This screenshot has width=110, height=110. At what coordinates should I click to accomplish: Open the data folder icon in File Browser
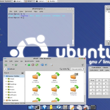(56, 76)
